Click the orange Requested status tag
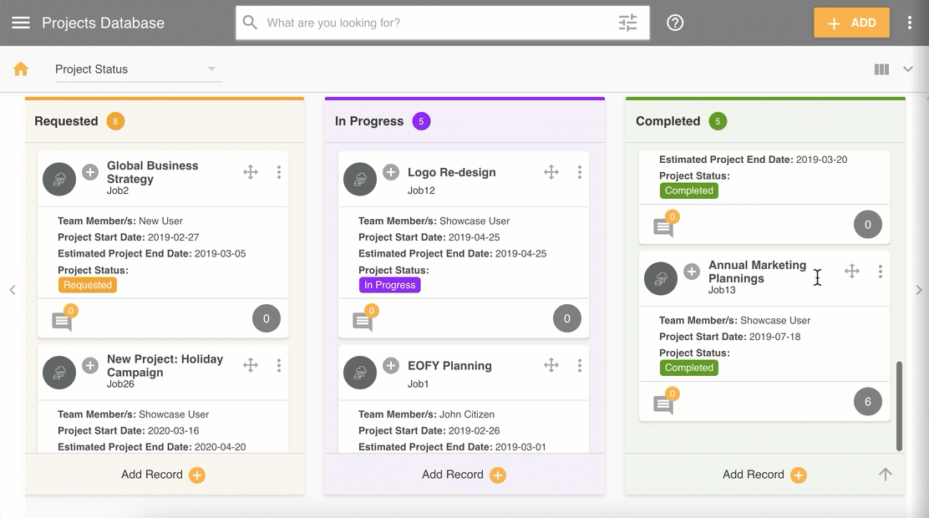This screenshot has width=929, height=518. (88, 285)
